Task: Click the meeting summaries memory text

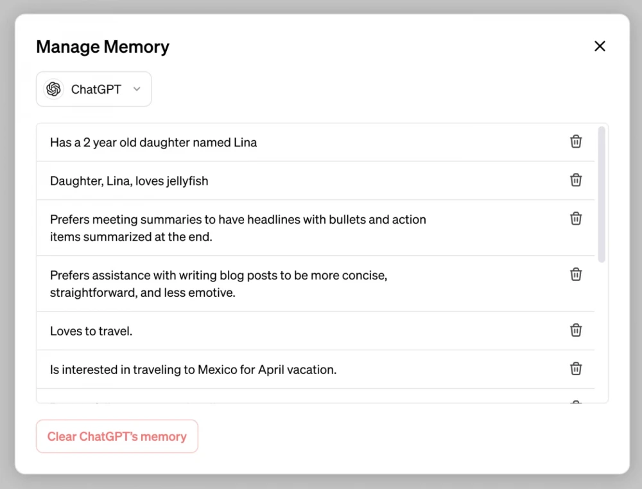Action: coord(238,228)
